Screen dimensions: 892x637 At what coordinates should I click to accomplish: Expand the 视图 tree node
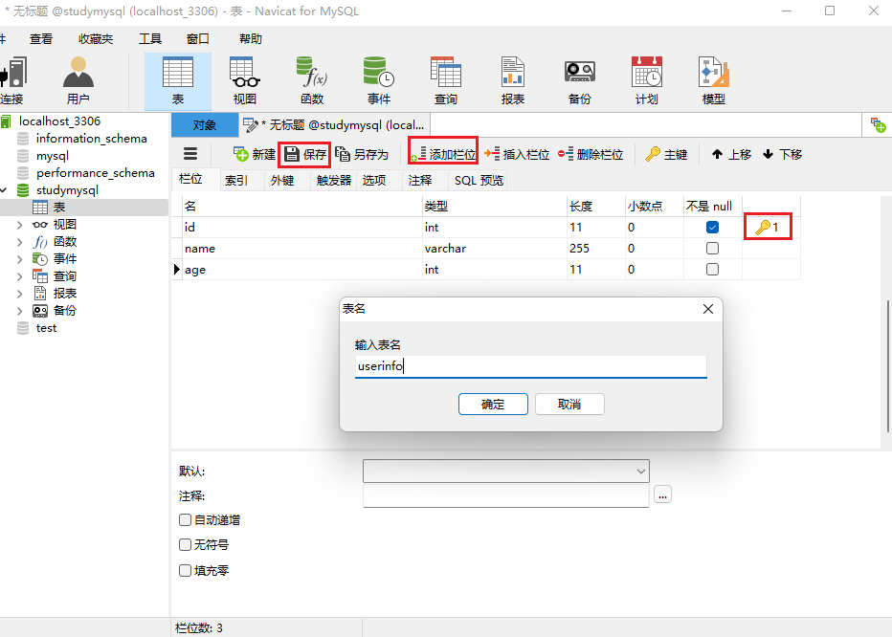20,225
